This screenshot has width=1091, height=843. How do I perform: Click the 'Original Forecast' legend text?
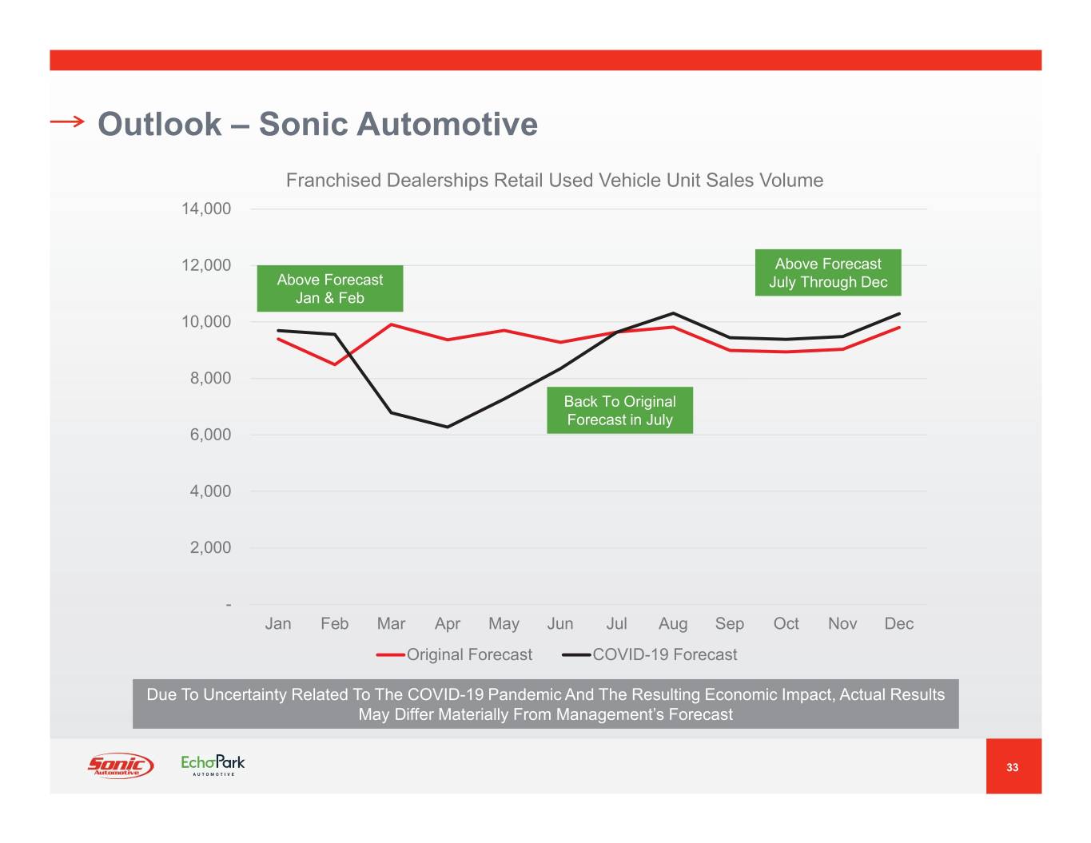pyautogui.click(x=469, y=655)
